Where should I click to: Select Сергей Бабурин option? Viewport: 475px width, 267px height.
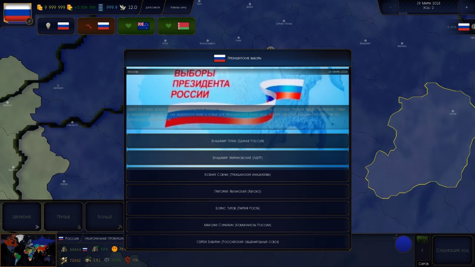tap(237, 242)
